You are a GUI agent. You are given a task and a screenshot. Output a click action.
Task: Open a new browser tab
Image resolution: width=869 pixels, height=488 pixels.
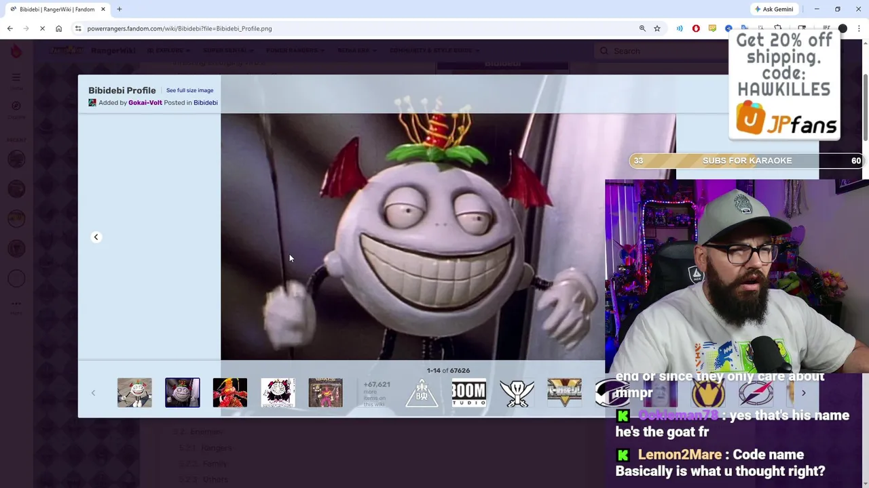[x=119, y=9]
